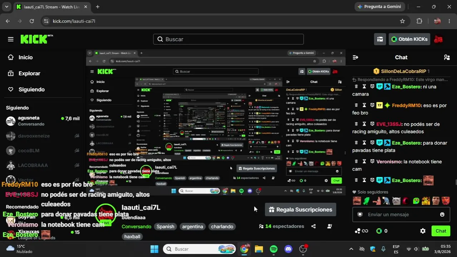This screenshot has width=457, height=257.
Task: Toggle the microphone tray icon
Action: pyautogui.click(x=383, y=249)
